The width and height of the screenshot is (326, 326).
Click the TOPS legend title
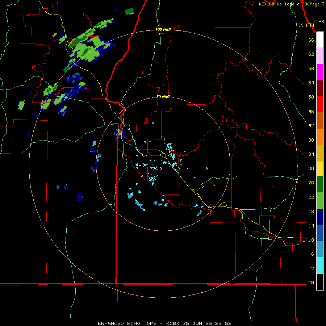318,21
